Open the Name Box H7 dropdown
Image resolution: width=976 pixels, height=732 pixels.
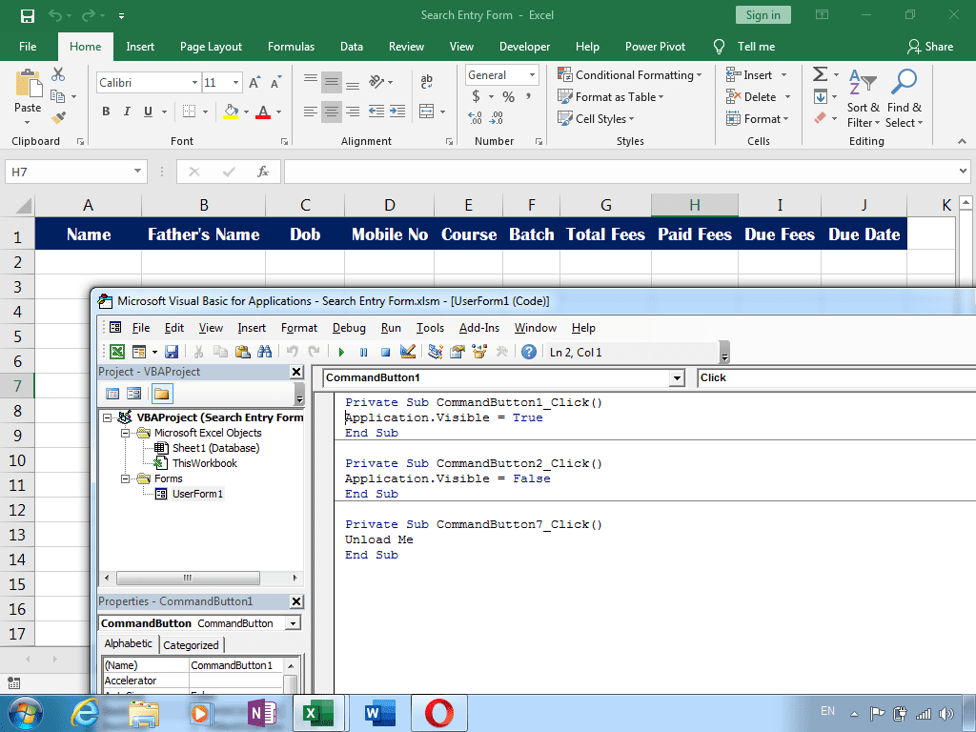coord(137,172)
